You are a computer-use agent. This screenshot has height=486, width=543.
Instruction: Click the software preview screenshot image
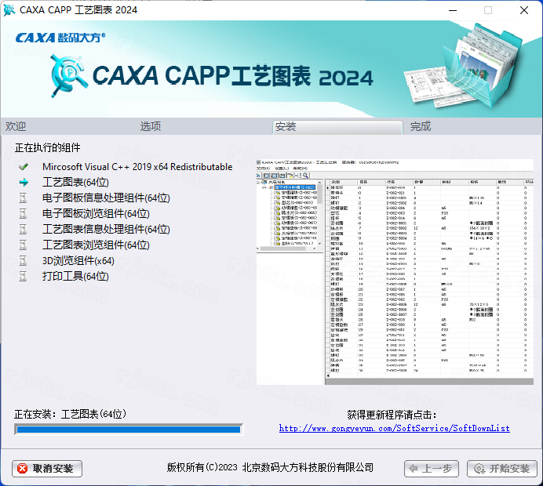[399, 271]
